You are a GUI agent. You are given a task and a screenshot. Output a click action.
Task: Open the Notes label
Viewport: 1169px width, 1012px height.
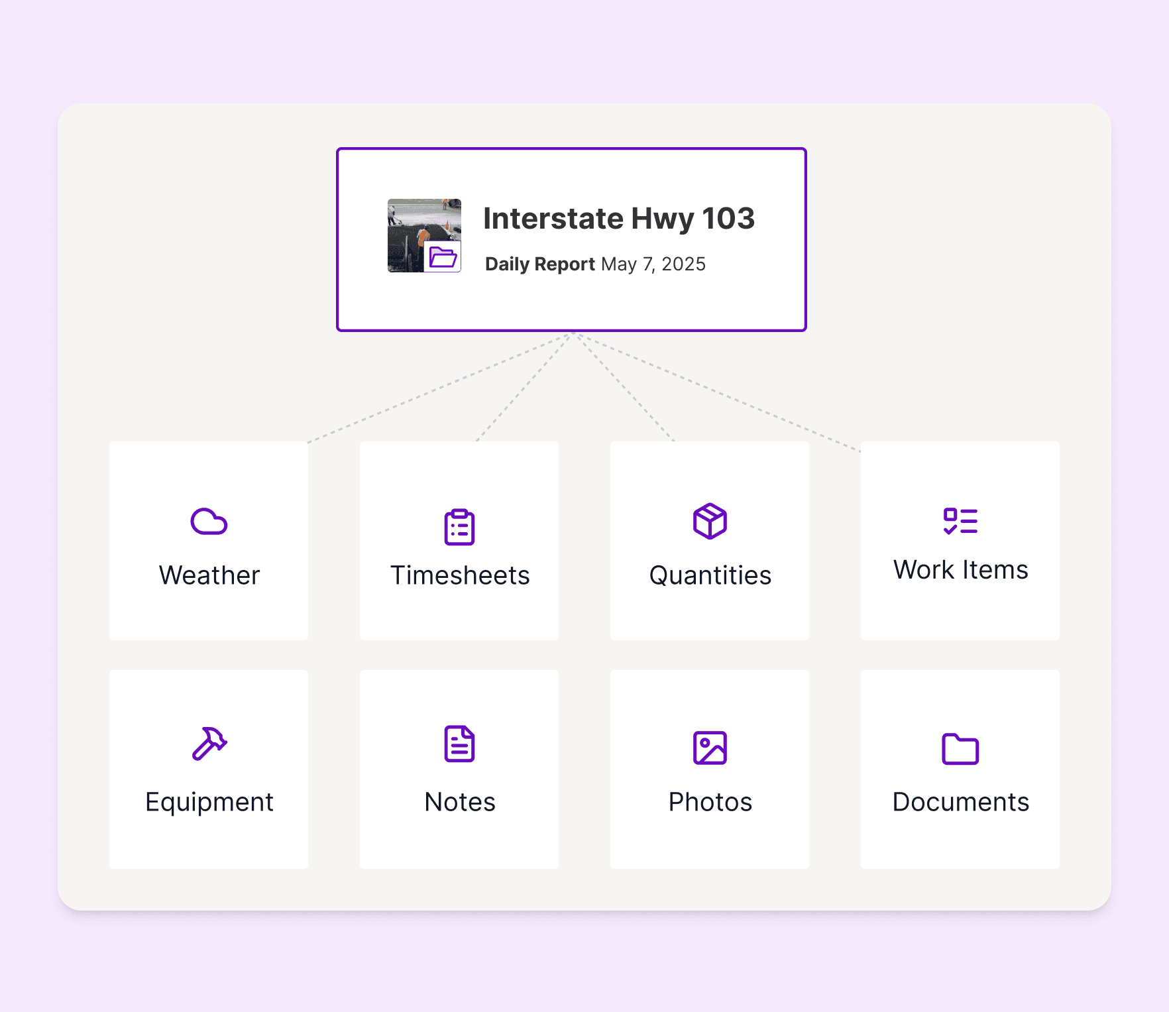point(459,802)
